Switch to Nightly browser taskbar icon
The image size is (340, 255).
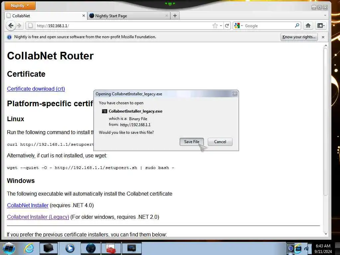91,248
